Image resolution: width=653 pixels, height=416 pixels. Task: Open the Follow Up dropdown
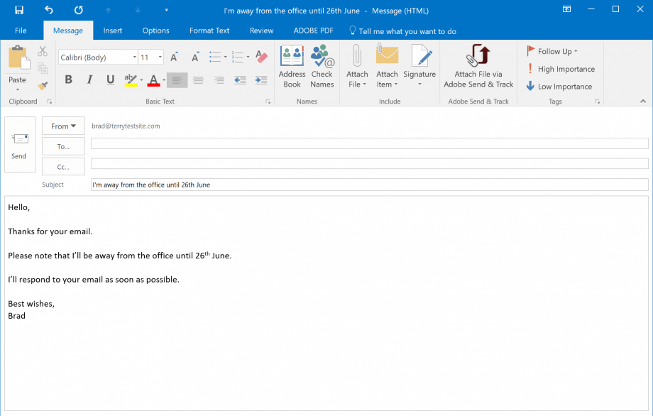coord(552,51)
